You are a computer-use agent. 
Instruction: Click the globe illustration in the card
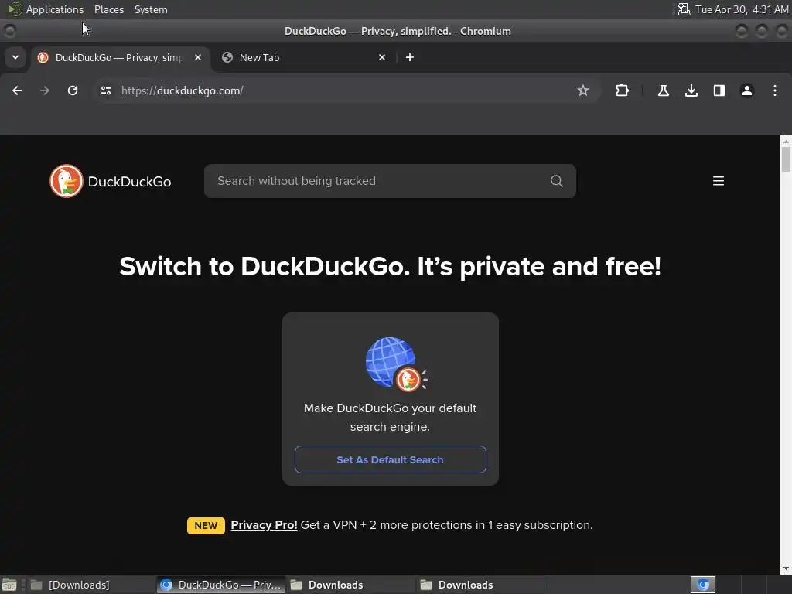click(396, 364)
